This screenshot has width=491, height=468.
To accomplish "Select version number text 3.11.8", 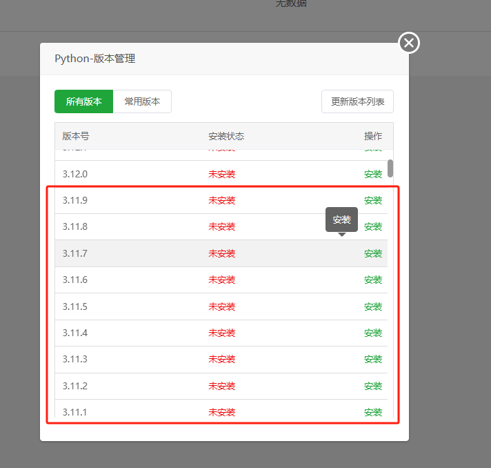I will [75, 226].
